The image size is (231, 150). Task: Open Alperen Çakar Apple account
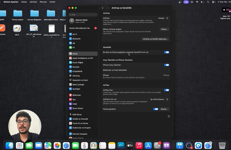pos(83,21)
